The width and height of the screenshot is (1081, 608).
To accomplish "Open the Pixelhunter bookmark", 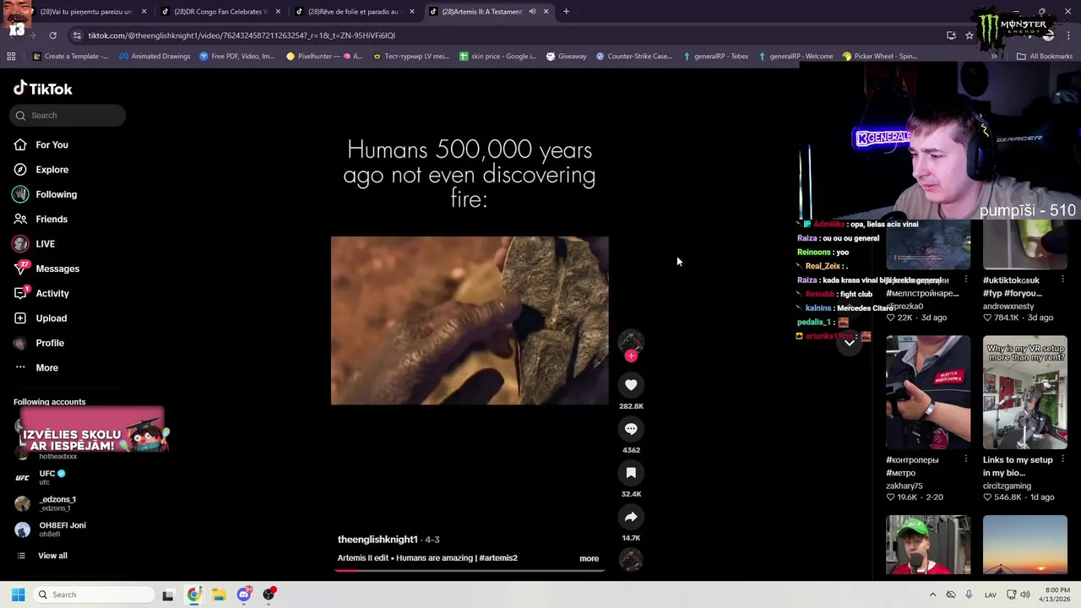I will click(x=324, y=57).
